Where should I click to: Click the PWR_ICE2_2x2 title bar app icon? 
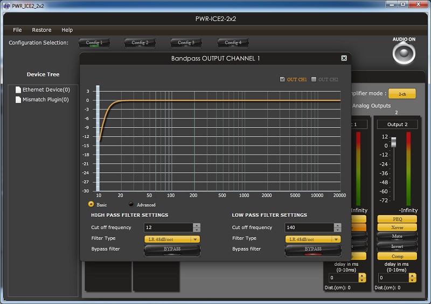6,6
